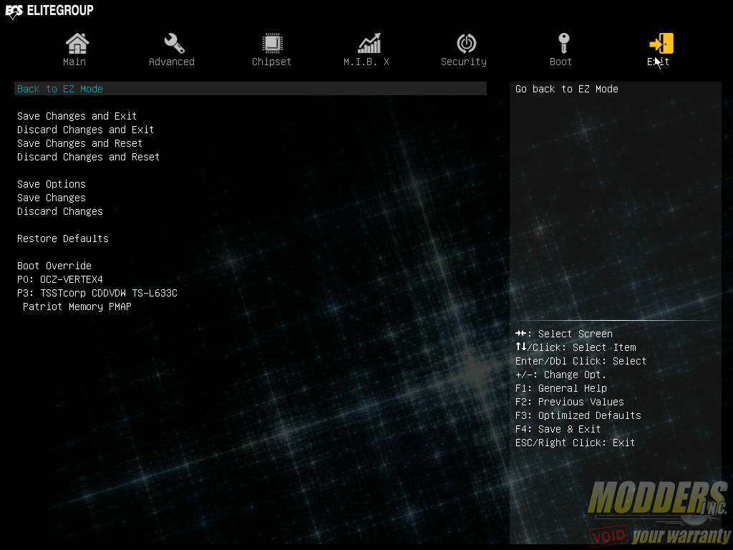
Task: Click the 'F1: General Help' hint
Action: click(x=561, y=389)
